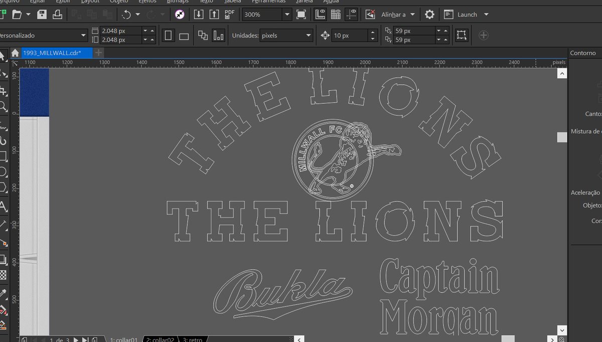Toggle the Show grid icon
This screenshot has width=602, height=342.
336,15
